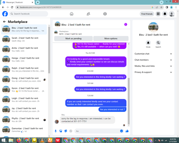Click Find friends button

tap(147, 14)
